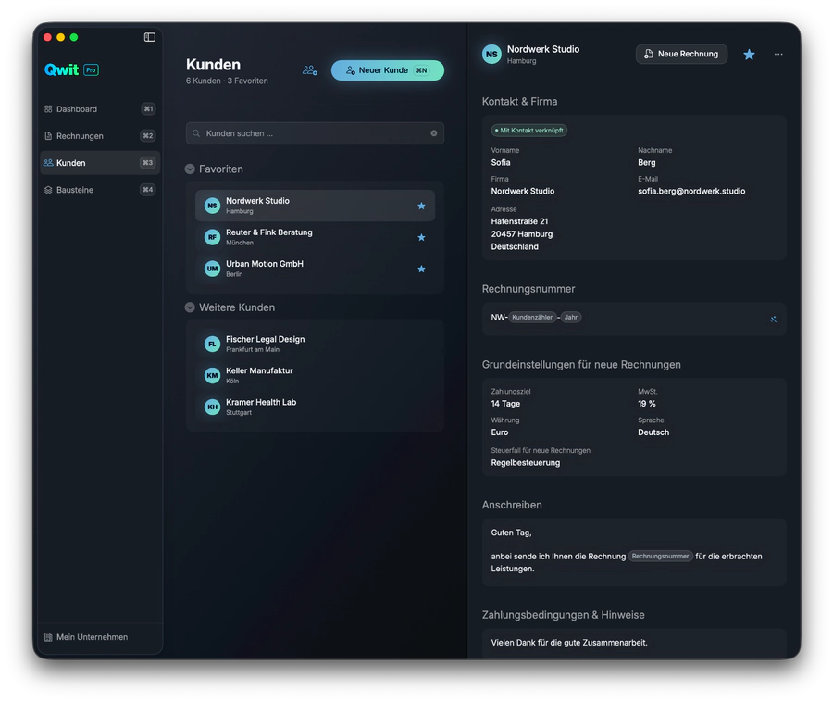Click the customer group settings icon
The image size is (833, 702).
pyautogui.click(x=310, y=70)
